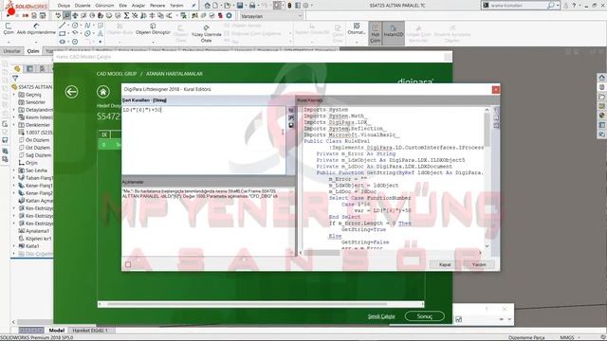Image resolution: width=607 pixels, height=341 pixels.
Task: Click ConfigurationManager tab icon
Action: point(42,69)
